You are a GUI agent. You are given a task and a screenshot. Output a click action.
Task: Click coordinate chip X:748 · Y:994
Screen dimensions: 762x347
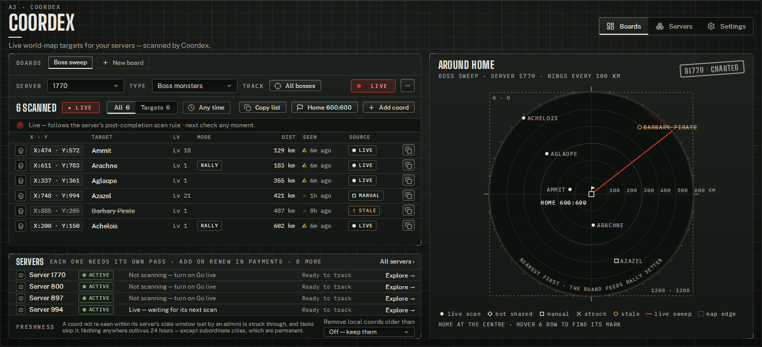pyautogui.click(x=57, y=196)
